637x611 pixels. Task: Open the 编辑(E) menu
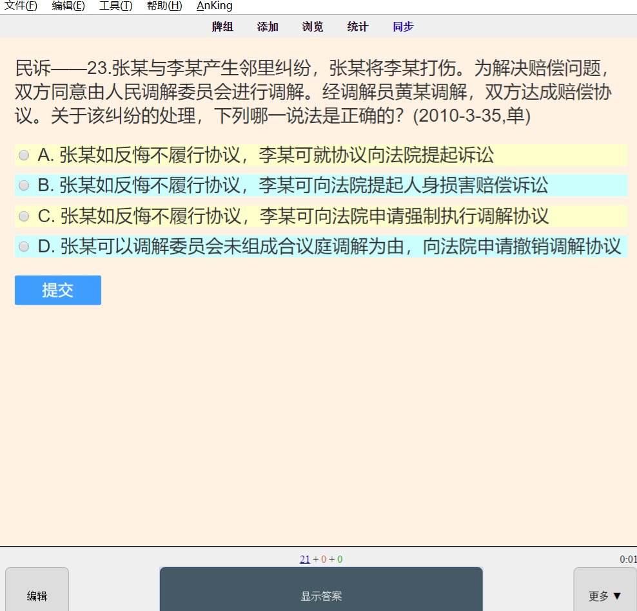[68, 6]
